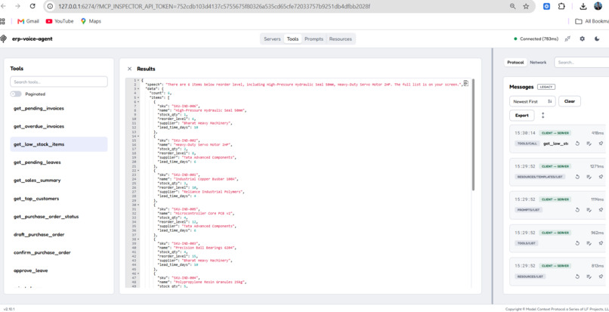Open the Maps bookmark
609x312 pixels.
[x=91, y=21]
